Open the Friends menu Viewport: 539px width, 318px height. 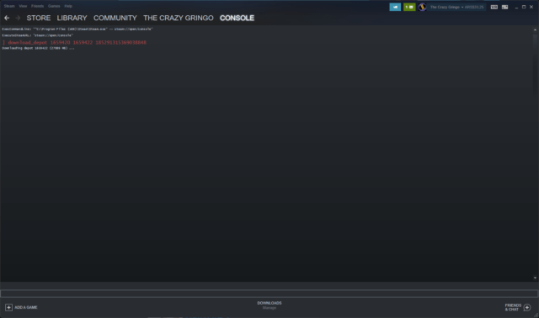[x=37, y=6]
